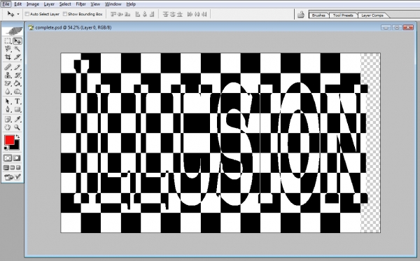Switch to Quick Mask mode
This screenshot has width=420, height=261.
click(x=17, y=158)
